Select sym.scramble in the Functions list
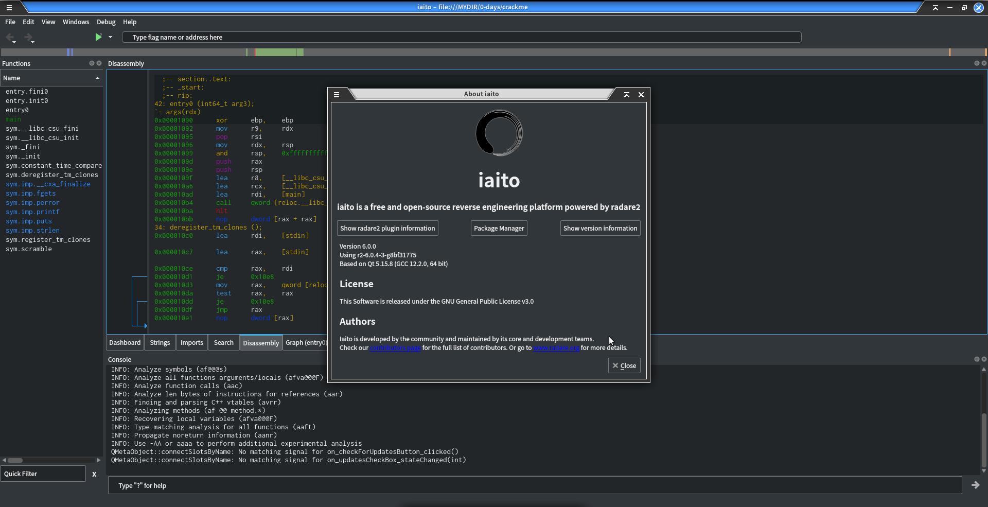 point(29,249)
